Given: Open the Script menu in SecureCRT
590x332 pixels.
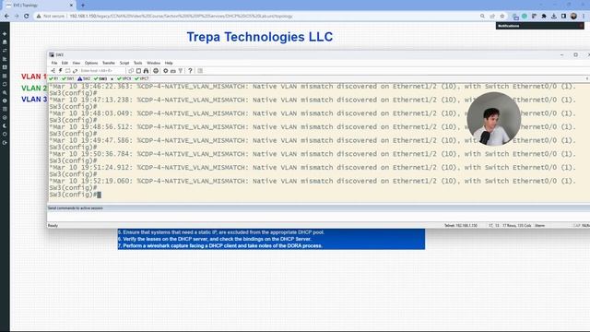Looking at the screenshot, I should tap(124, 63).
